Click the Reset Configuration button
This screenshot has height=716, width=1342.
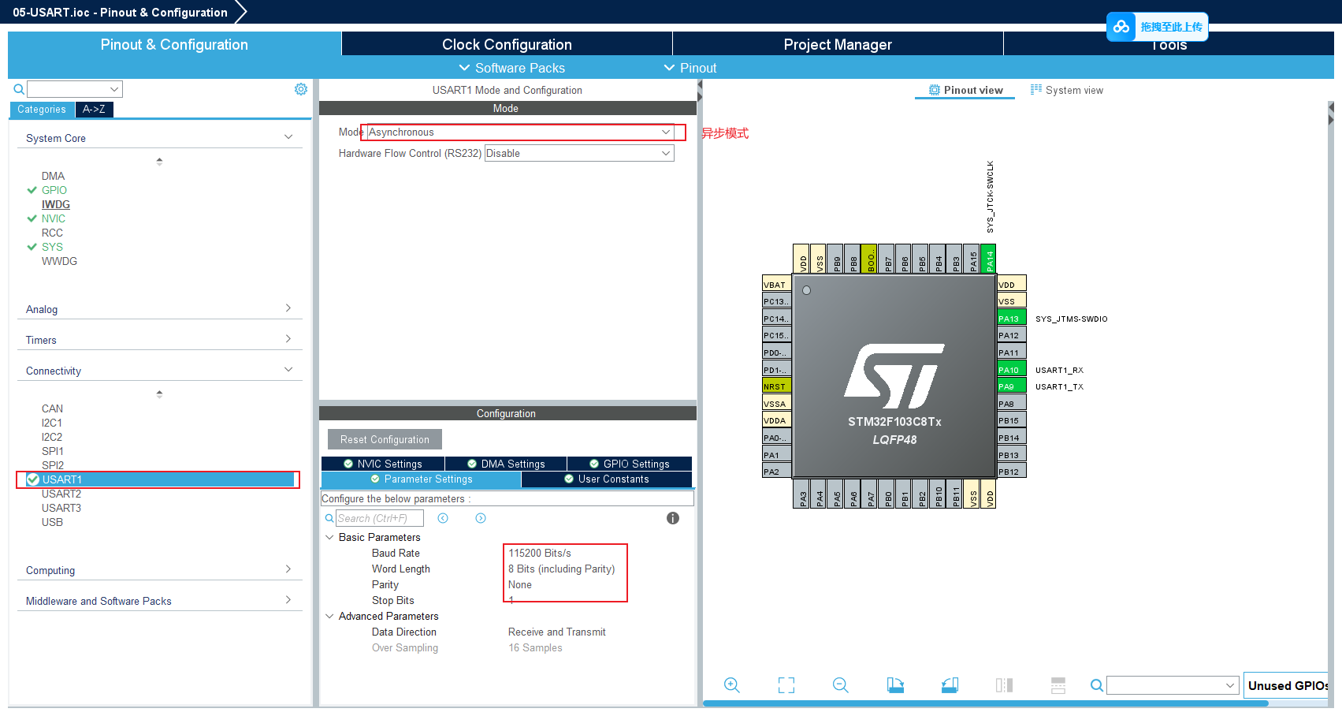coord(385,439)
